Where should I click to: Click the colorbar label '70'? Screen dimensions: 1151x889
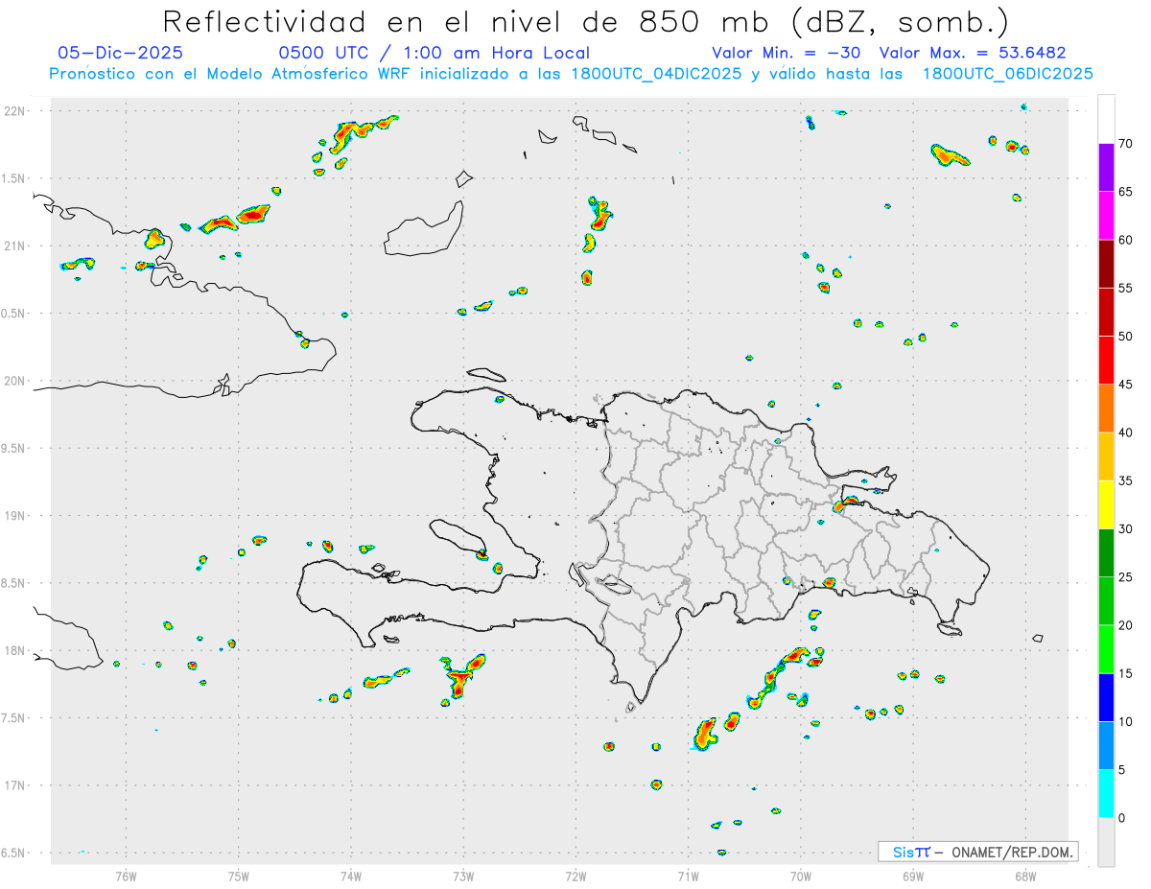coord(1126,144)
